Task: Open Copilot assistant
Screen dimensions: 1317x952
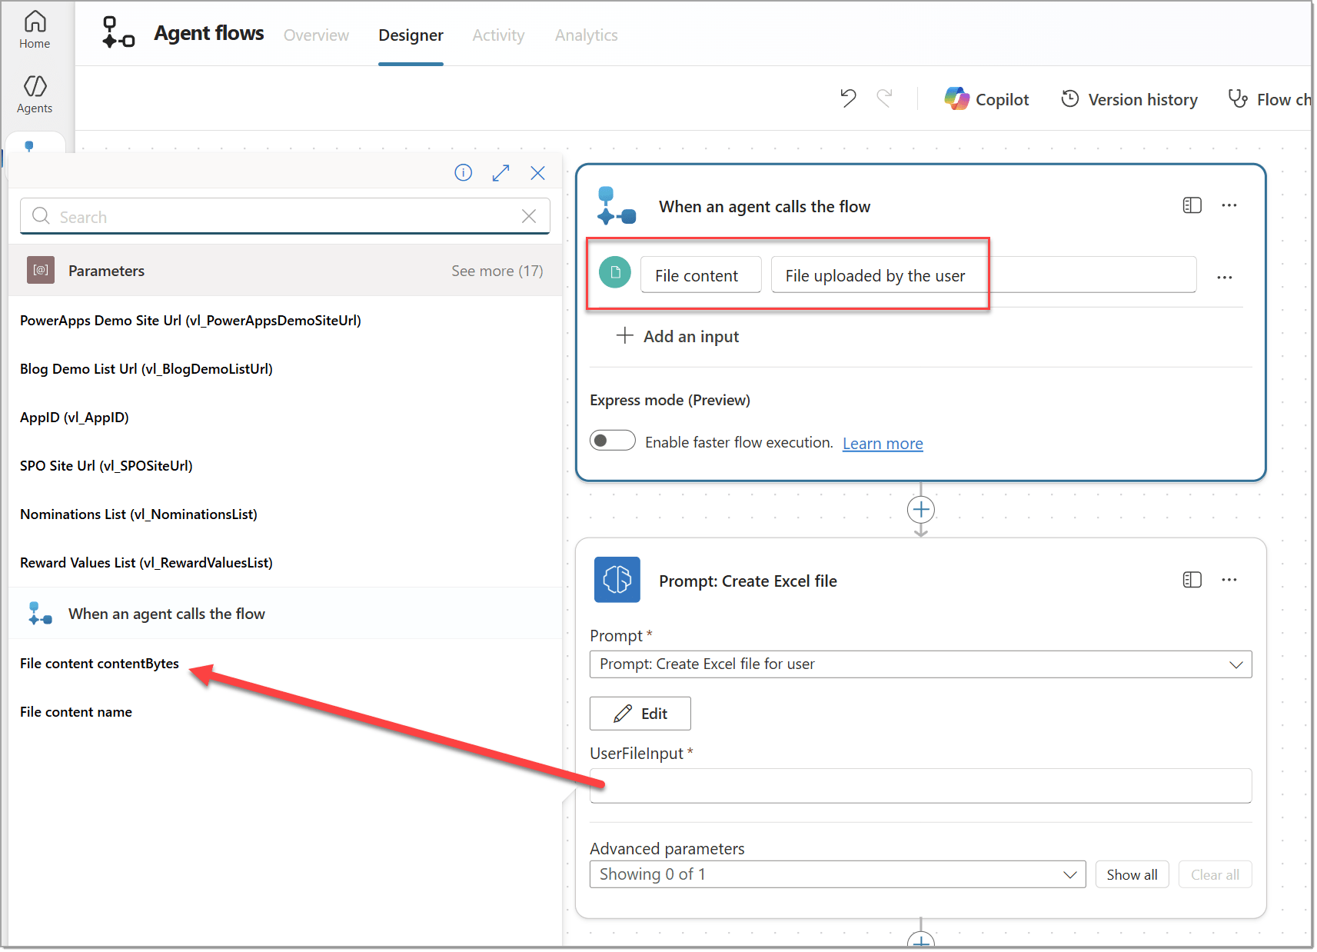Action: pyautogui.click(x=986, y=99)
